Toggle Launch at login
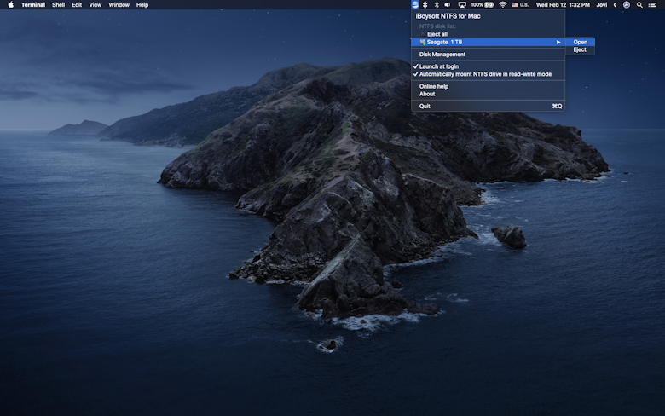This screenshot has width=665, height=416. [438, 66]
